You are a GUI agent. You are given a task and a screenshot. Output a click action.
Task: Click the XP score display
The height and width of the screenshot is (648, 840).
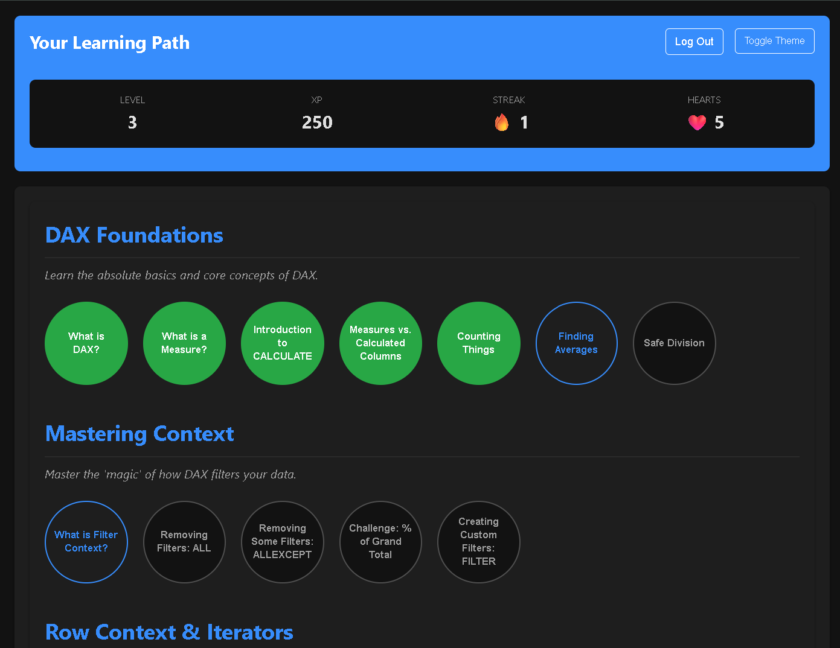(x=316, y=122)
